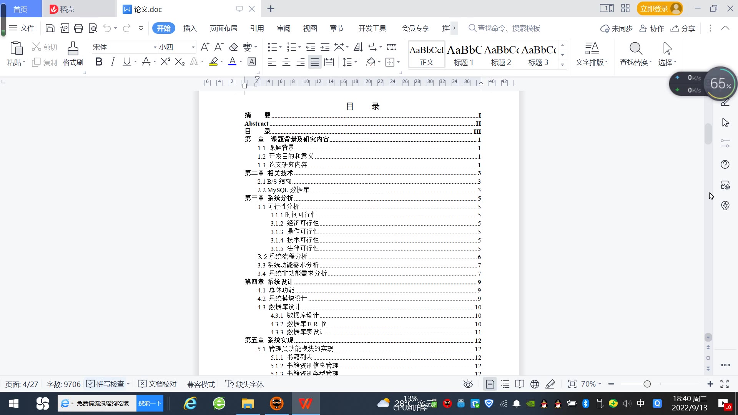The width and height of the screenshot is (738, 415).
Task: Click the zoom slider handle
Action: (647, 384)
